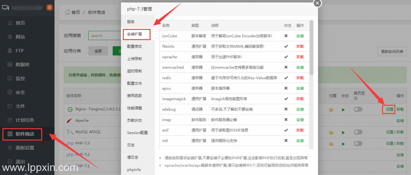The height and width of the screenshot is (175, 411).
Task: Click the gear icon for 面板设置
Action: point(10,147)
